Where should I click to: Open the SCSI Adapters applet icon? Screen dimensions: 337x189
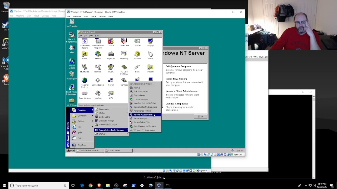coord(98,82)
